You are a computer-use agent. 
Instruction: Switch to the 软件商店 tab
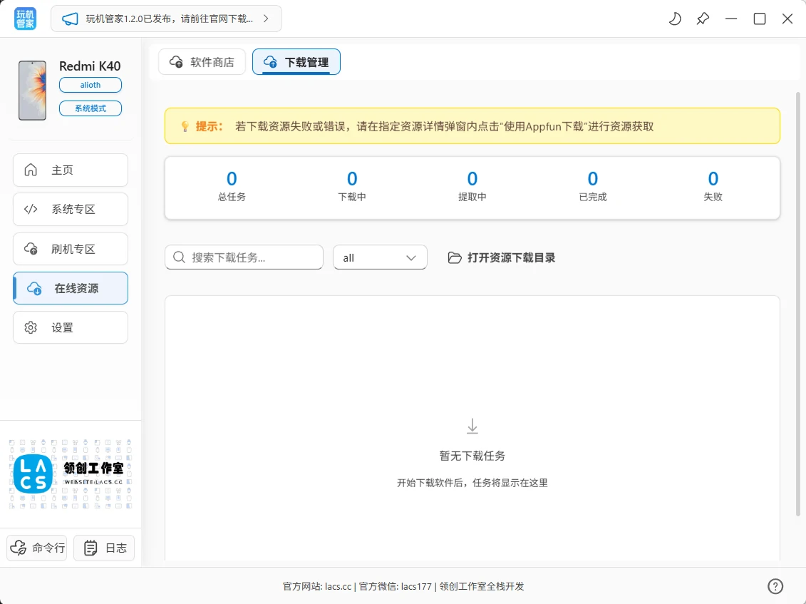tap(202, 62)
